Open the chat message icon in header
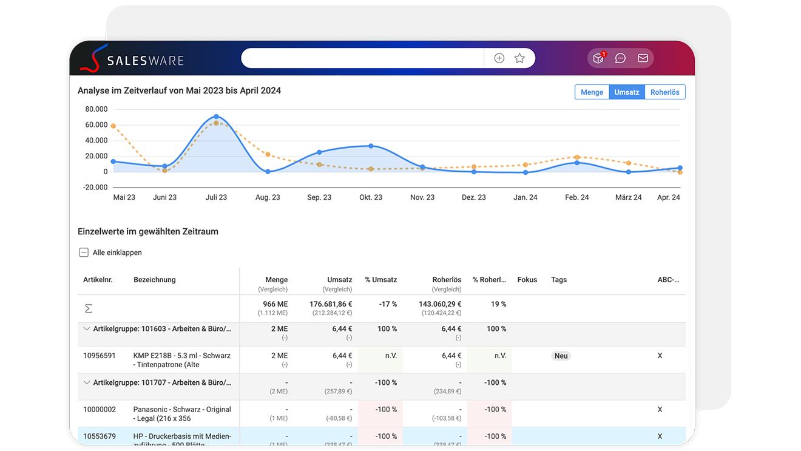The height and width of the screenshot is (451, 801). pos(620,58)
